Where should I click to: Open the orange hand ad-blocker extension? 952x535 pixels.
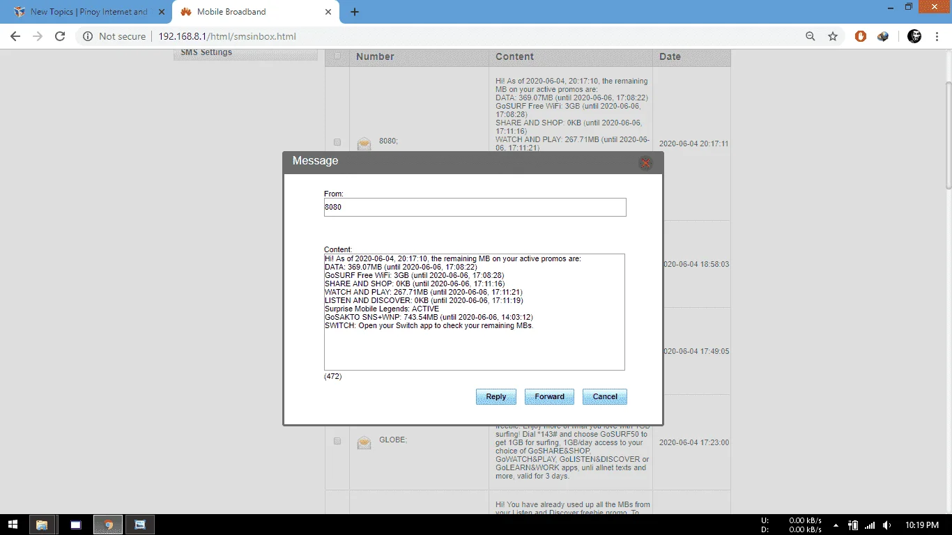[x=861, y=36]
